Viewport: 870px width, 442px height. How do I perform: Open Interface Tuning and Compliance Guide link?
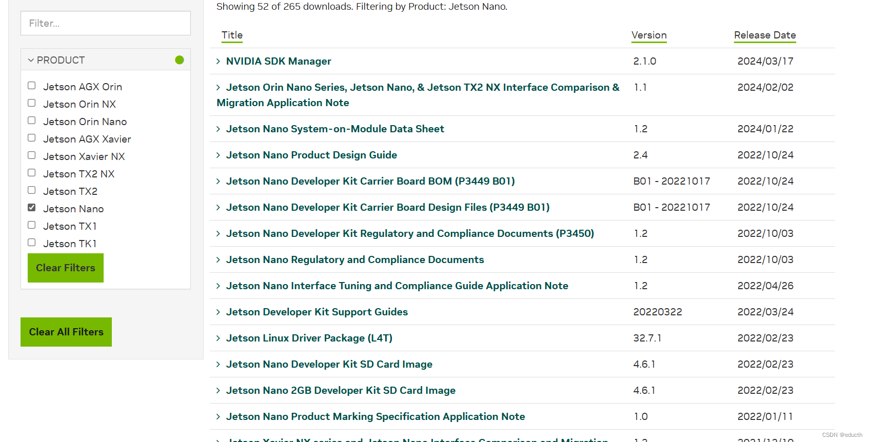point(397,286)
